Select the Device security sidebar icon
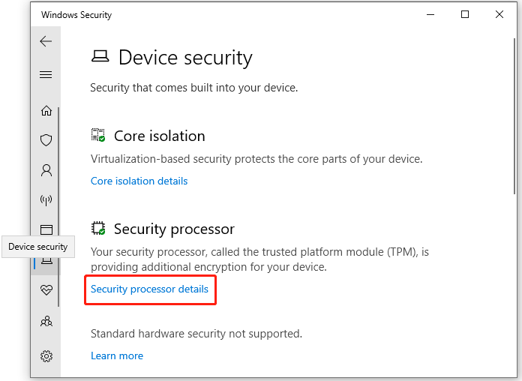 46,260
